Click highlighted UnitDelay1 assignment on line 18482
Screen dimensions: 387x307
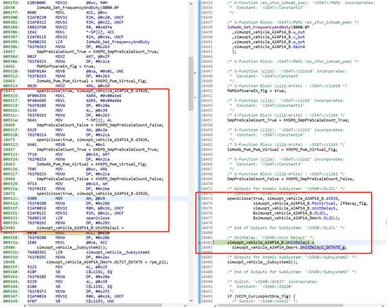point(271,242)
